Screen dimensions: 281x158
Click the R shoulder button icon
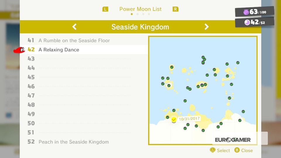[x=175, y=9]
